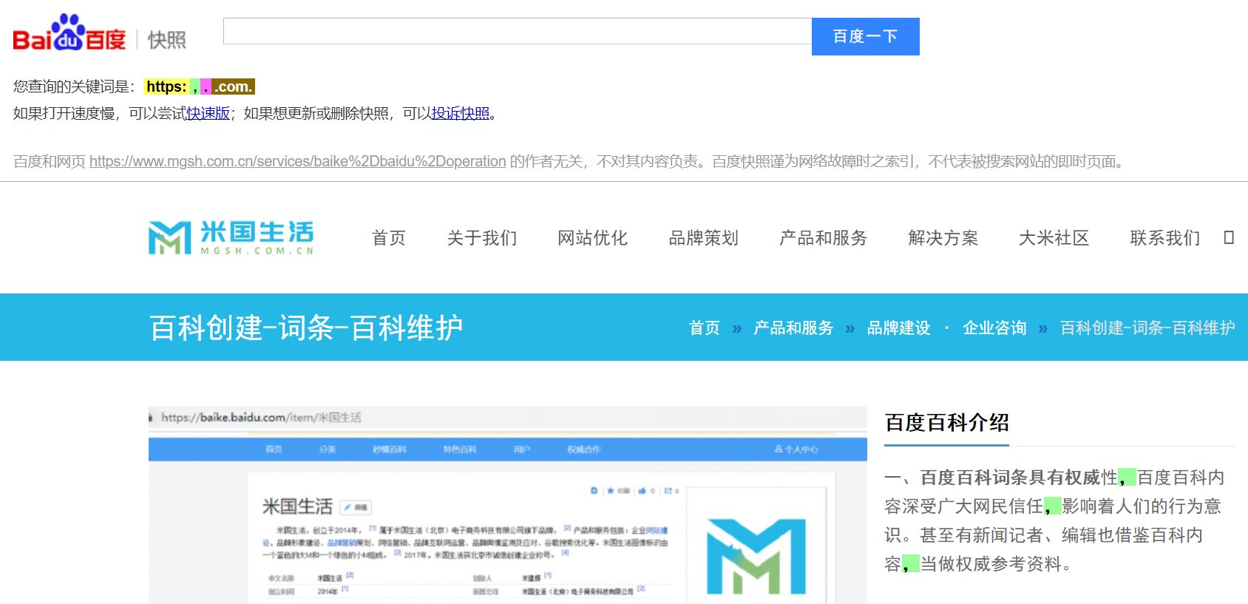Screen dimensions: 1248x604
Task: Click 品牌建设 breadcrumb link
Action: (x=898, y=328)
